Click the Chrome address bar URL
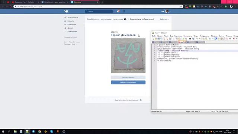 pos(30,7)
